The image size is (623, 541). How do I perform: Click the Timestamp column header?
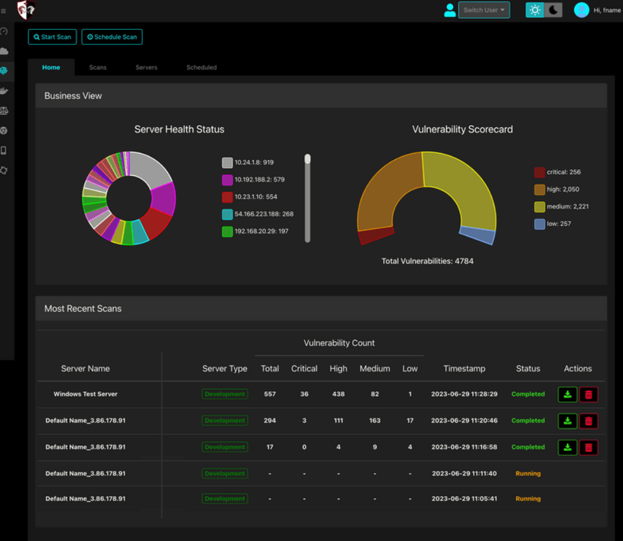click(465, 369)
